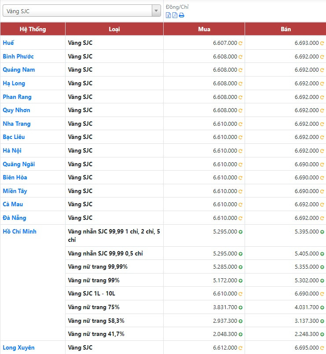This screenshot has width=326, height=354.
Task: Click the Long Xuyên Mua price 6.612.000
Action: point(225,348)
